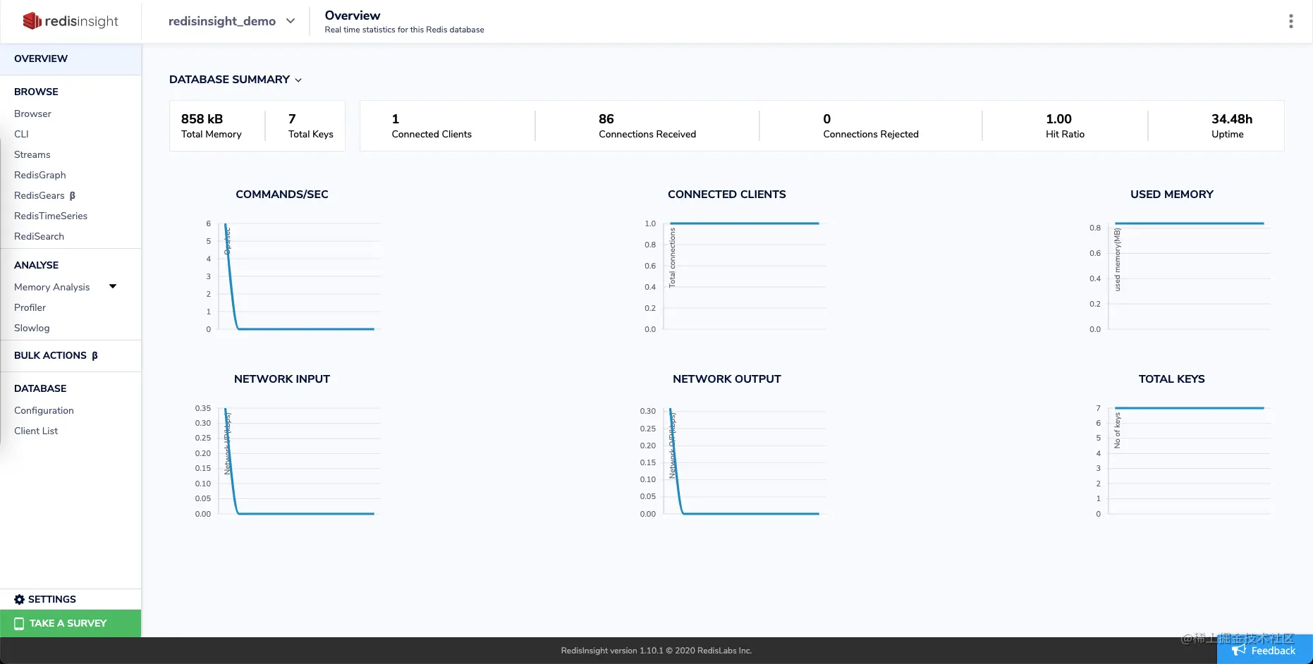The height and width of the screenshot is (664, 1313).
Task: Open the RedisGears beta page
Action: [44, 195]
